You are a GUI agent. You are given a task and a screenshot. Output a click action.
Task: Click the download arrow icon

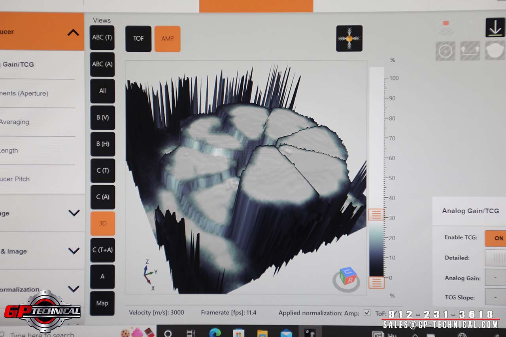495,28
